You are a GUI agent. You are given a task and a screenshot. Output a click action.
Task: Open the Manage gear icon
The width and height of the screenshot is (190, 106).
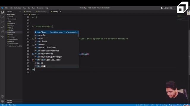[2, 101]
